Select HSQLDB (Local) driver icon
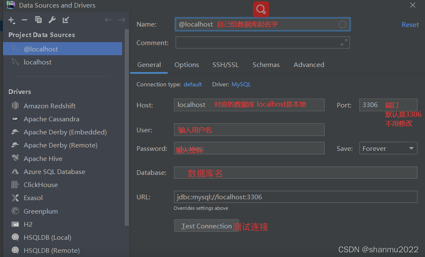 (x=15, y=237)
